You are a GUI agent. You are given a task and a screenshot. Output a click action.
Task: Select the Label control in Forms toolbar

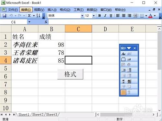pyautogui.click(x=123, y=54)
